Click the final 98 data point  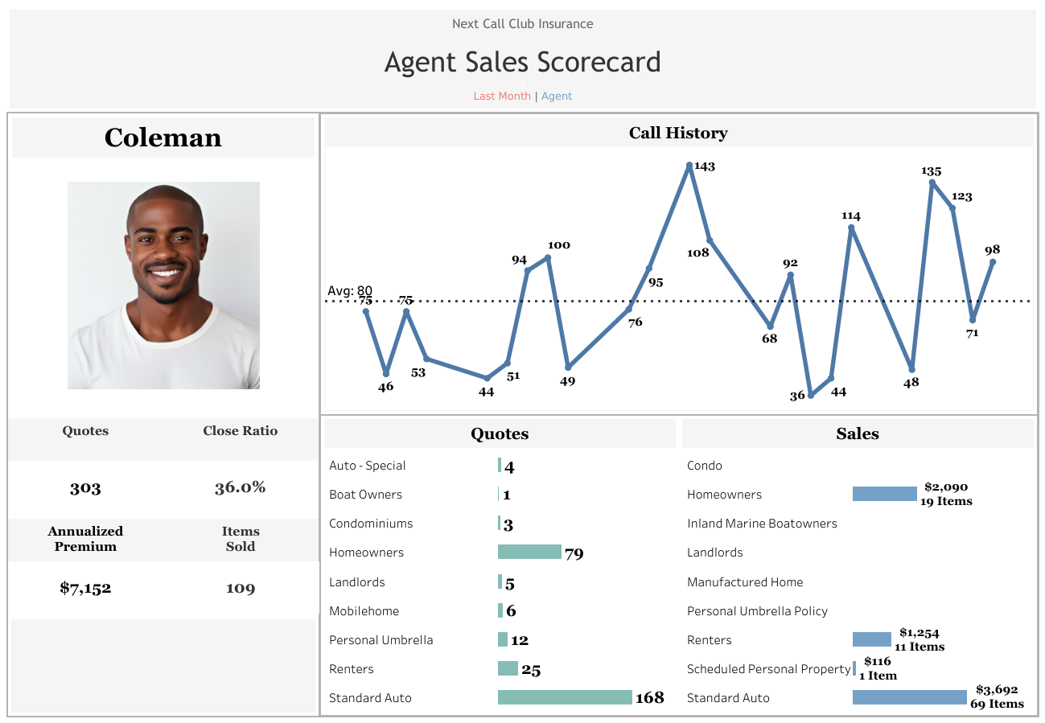click(993, 261)
